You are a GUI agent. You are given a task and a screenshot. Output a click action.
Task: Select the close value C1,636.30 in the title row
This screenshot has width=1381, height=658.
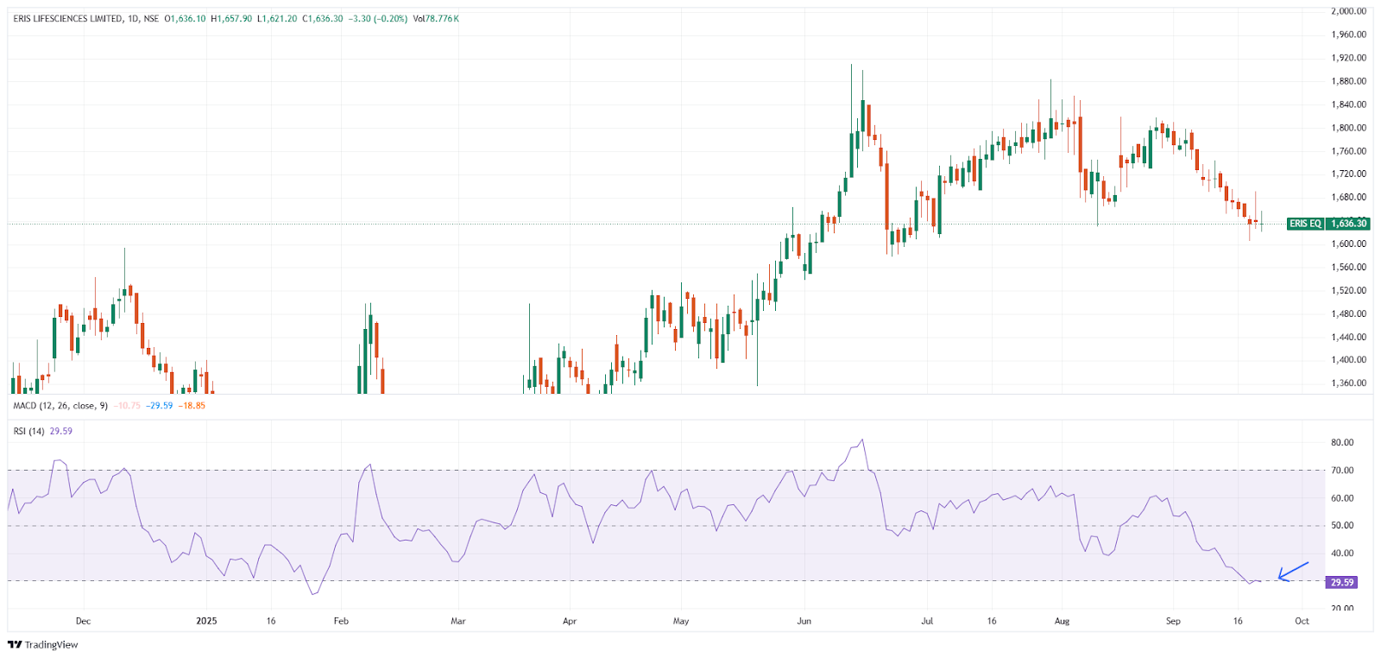(323, 18)
